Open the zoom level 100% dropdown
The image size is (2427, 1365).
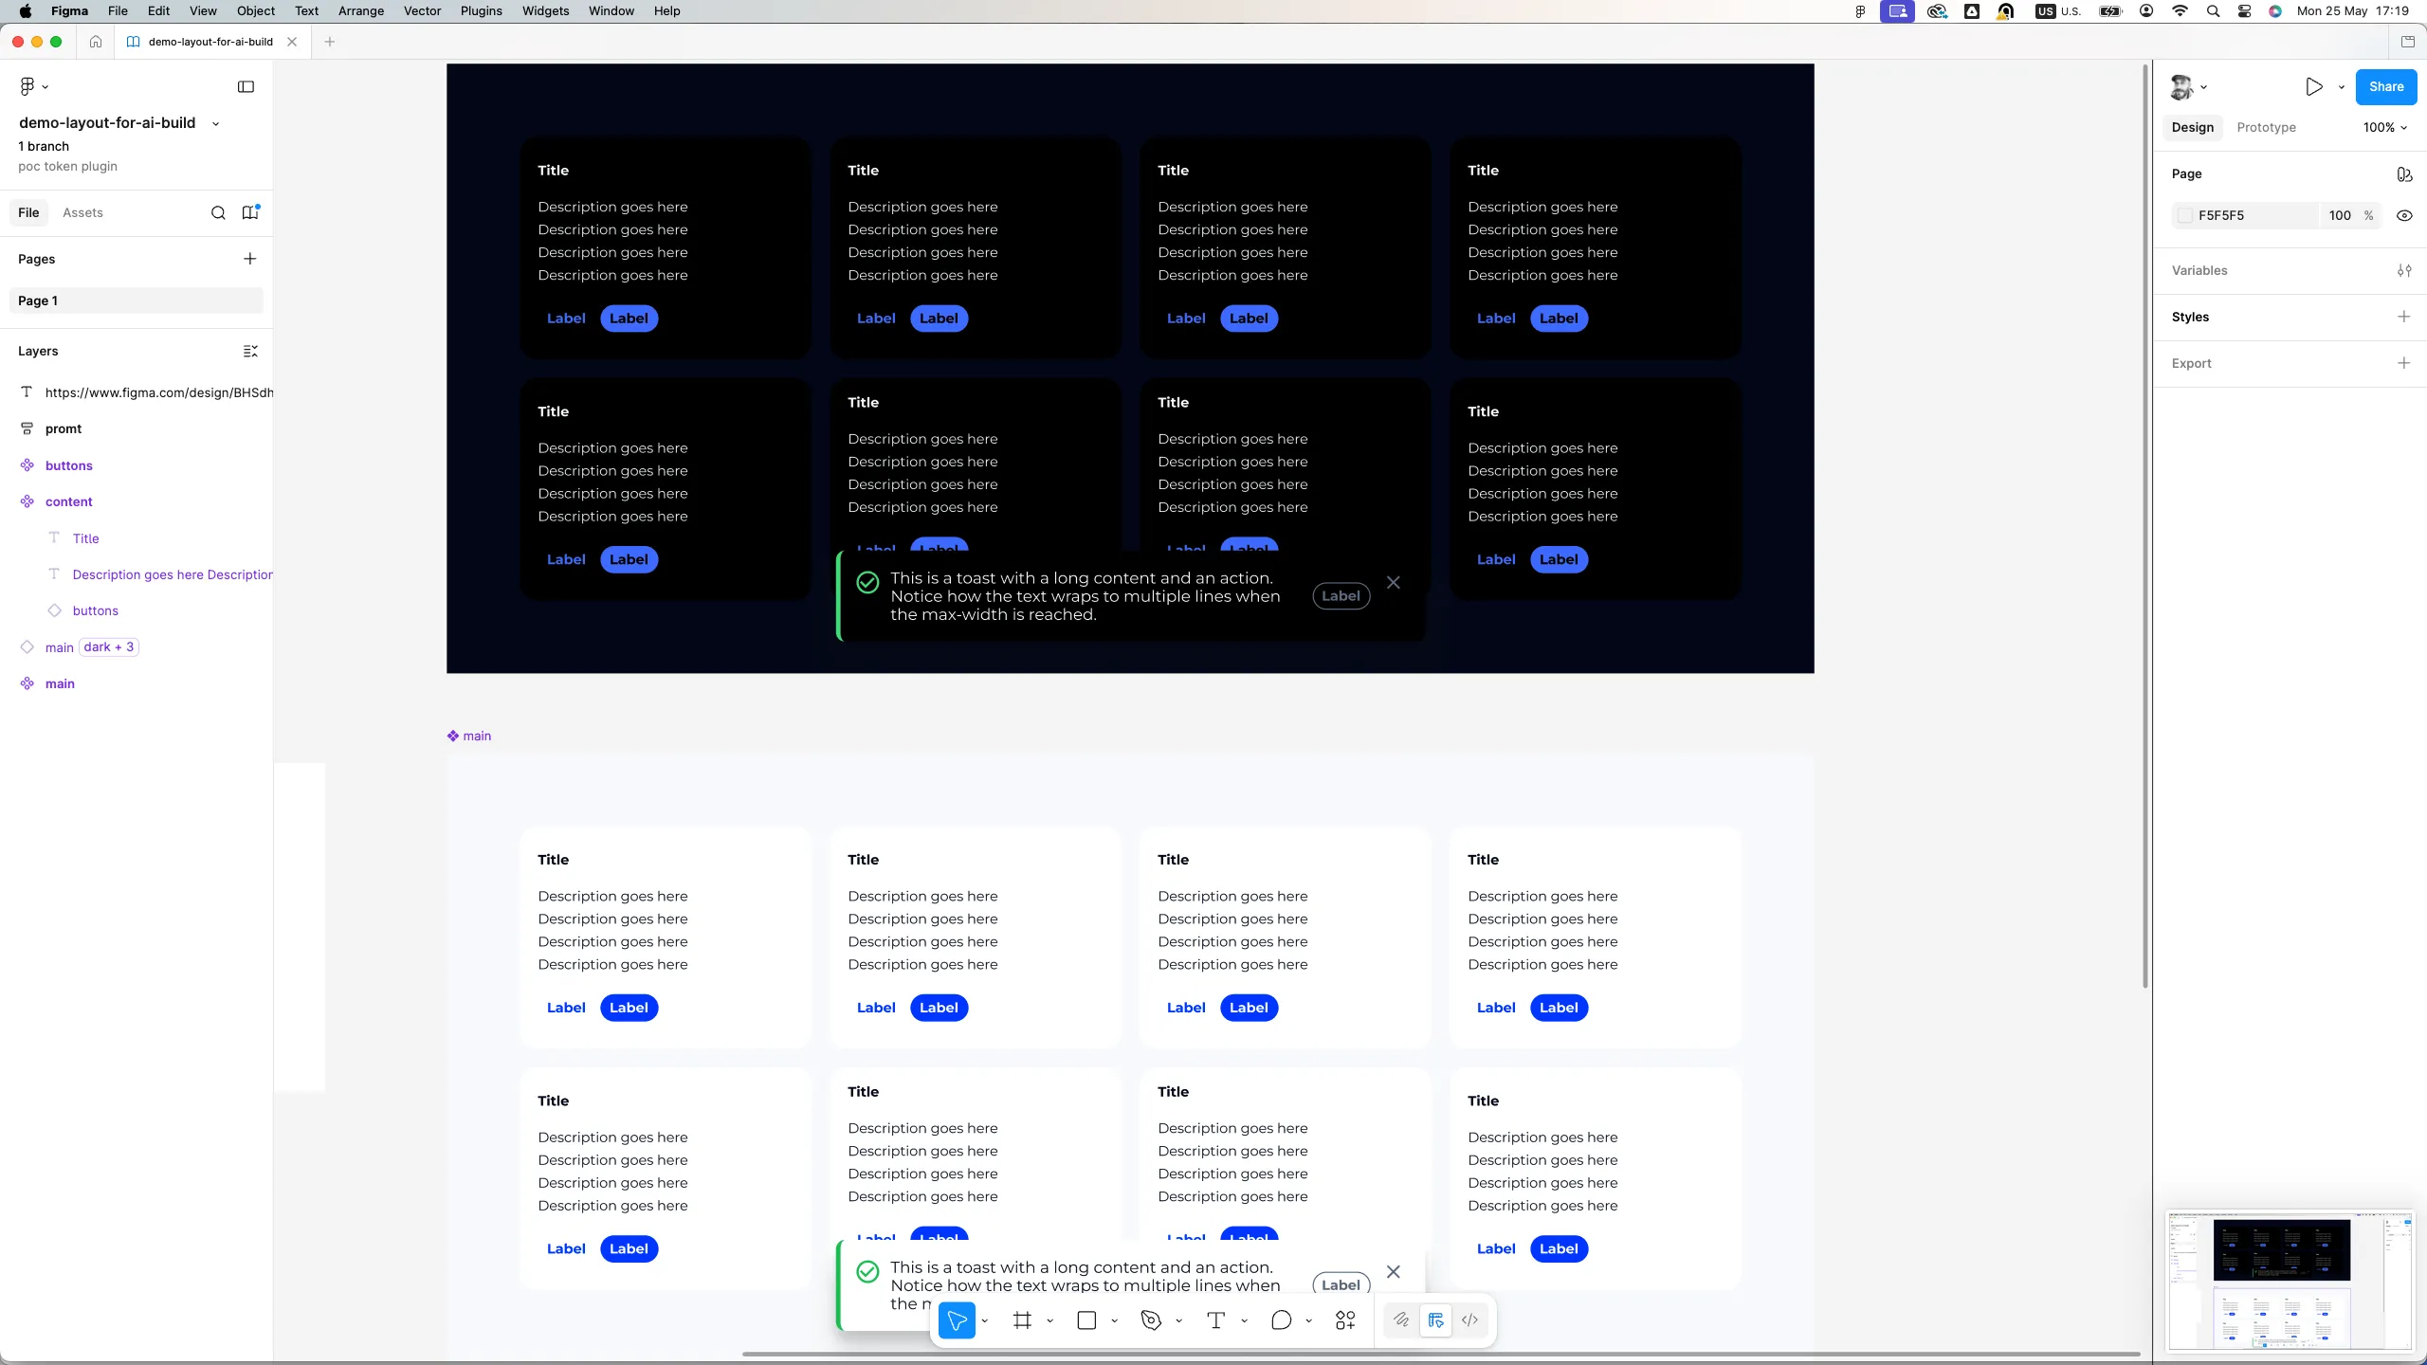point(2384,127)
